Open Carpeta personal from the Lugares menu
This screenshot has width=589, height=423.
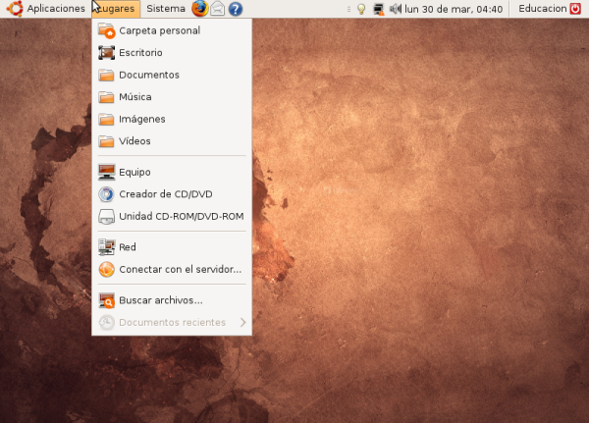(159, 30)
